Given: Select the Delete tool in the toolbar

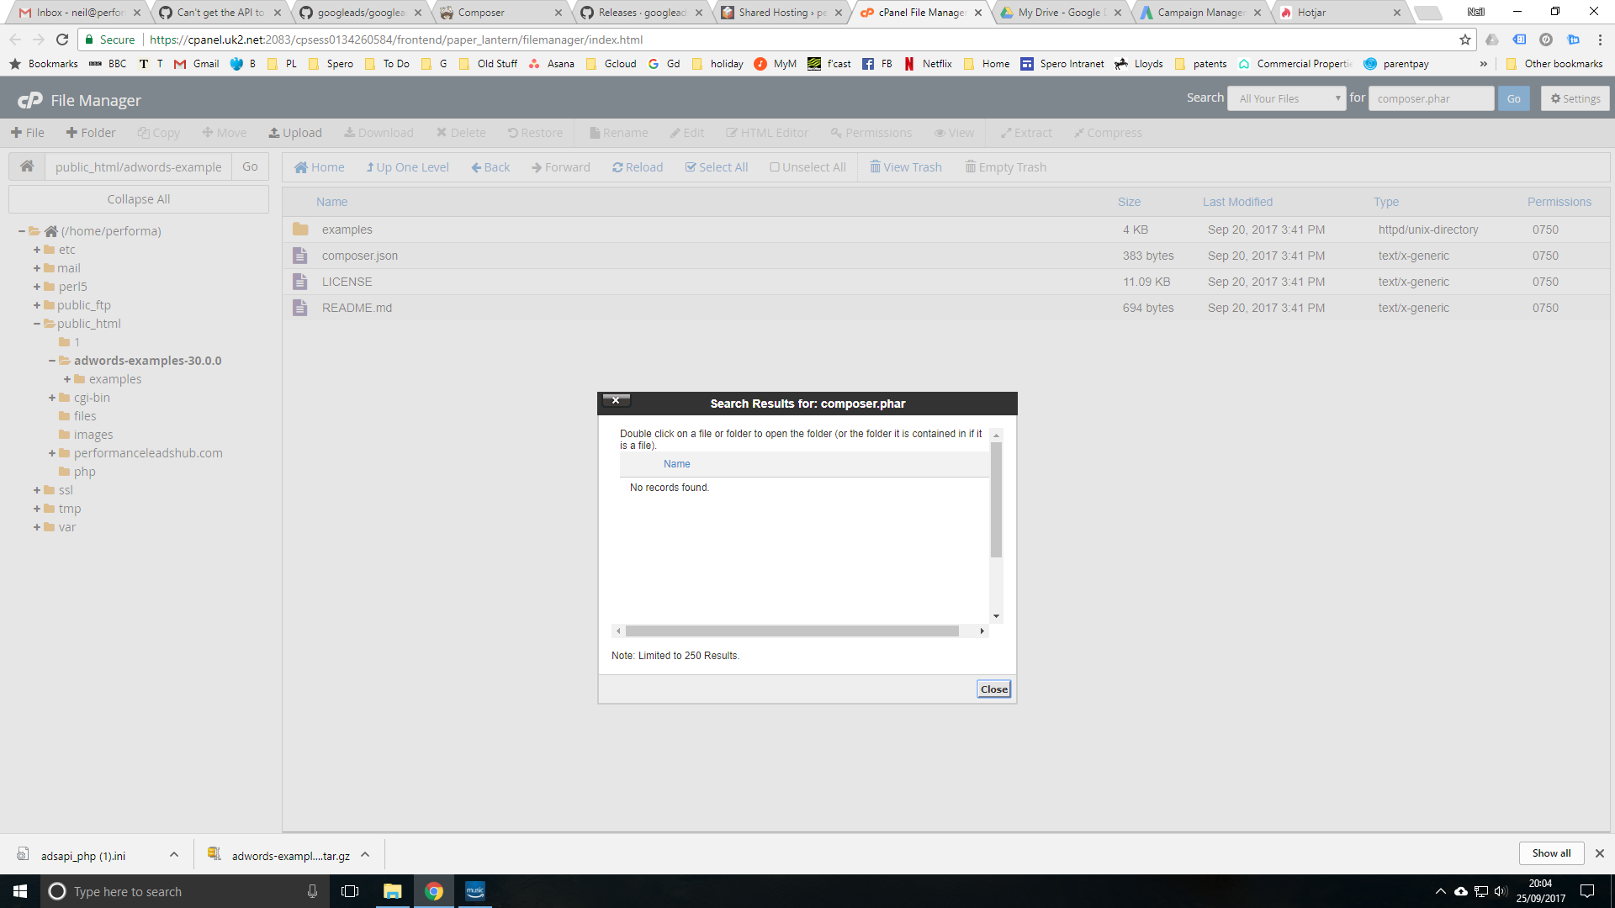Looking at the screenshot, I should click(461, 132).
